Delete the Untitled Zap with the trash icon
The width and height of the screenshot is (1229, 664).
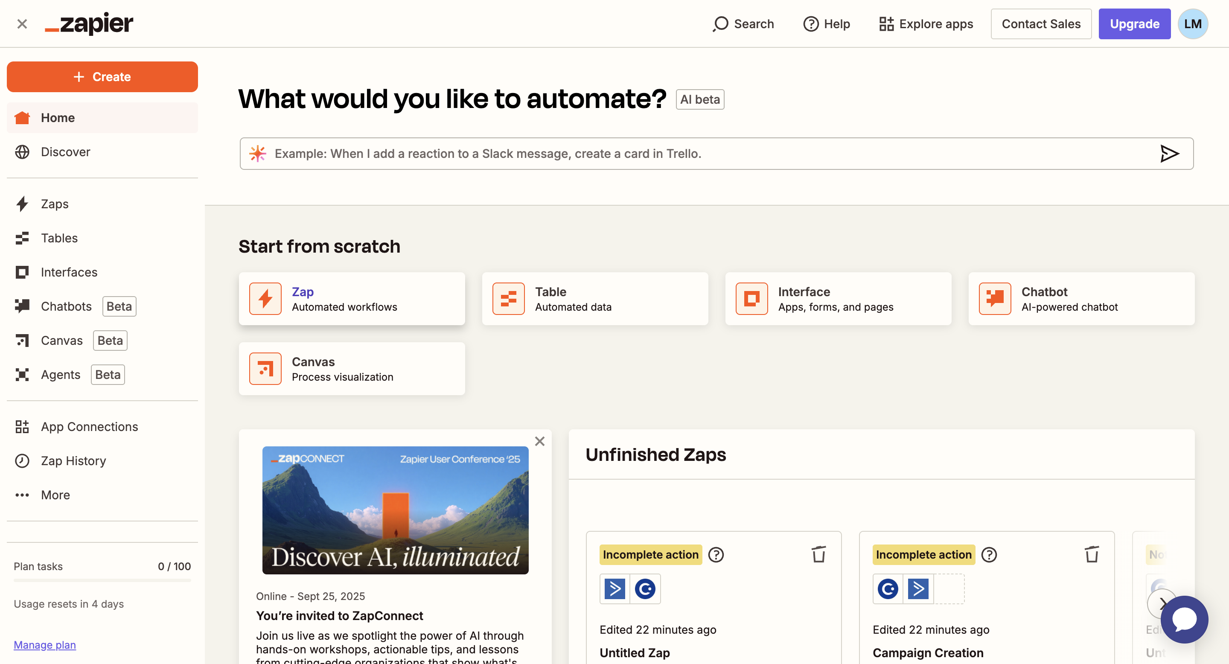coord(819,554)
